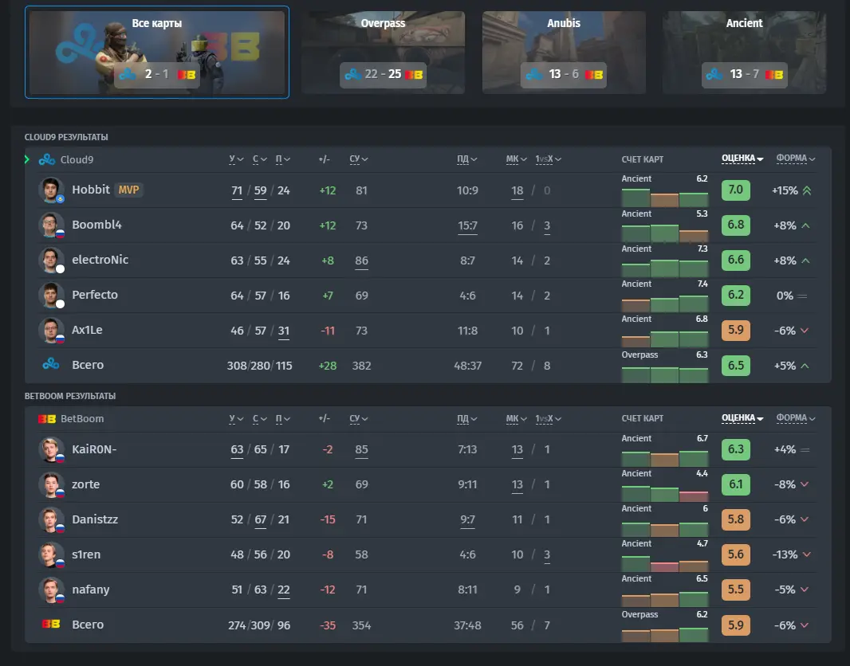Click electroNic's form up-arrow icon
This screenshot has height=666, width=850.
point(805,261)
